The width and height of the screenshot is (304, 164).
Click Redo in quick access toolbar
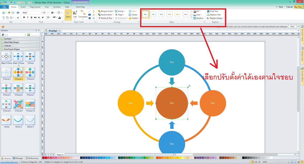pos(11,2)
